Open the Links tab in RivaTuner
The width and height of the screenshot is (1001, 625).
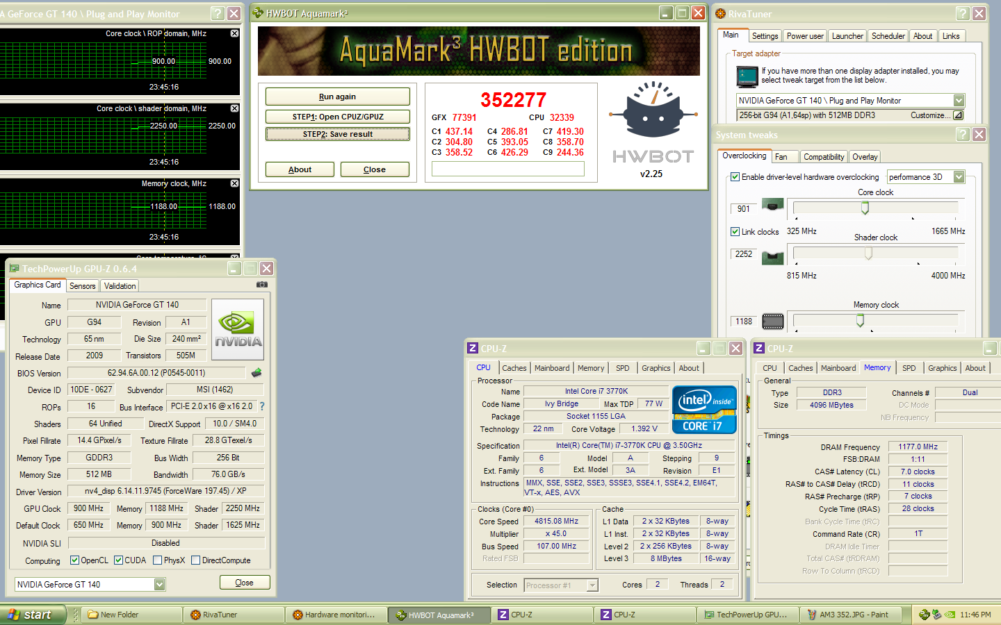[x=951, y=36]
